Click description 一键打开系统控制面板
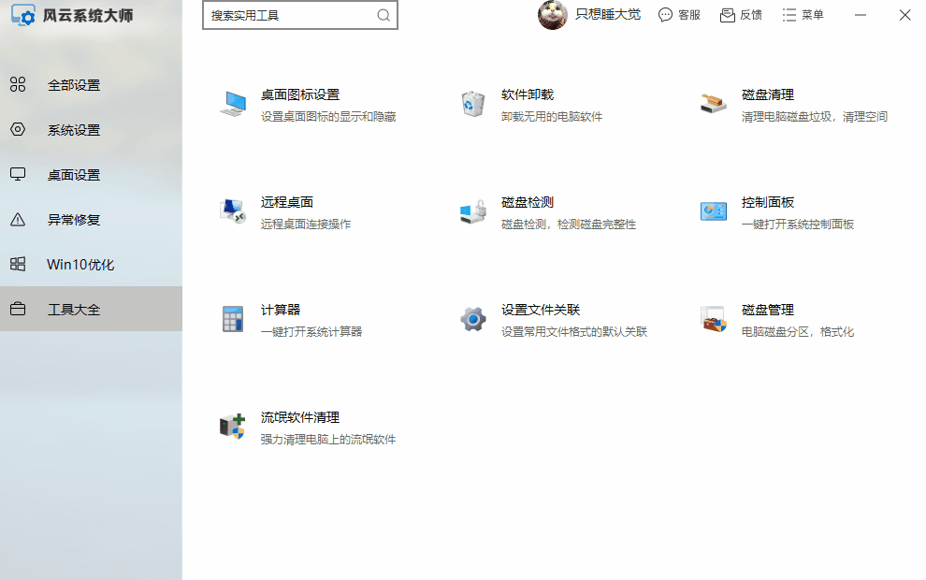The width and height of the screenshot is (926, 580). tap(798, 225)
